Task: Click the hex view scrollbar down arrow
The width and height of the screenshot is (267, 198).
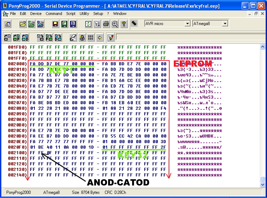Action: pyautogui.click(x=262, y=184)
